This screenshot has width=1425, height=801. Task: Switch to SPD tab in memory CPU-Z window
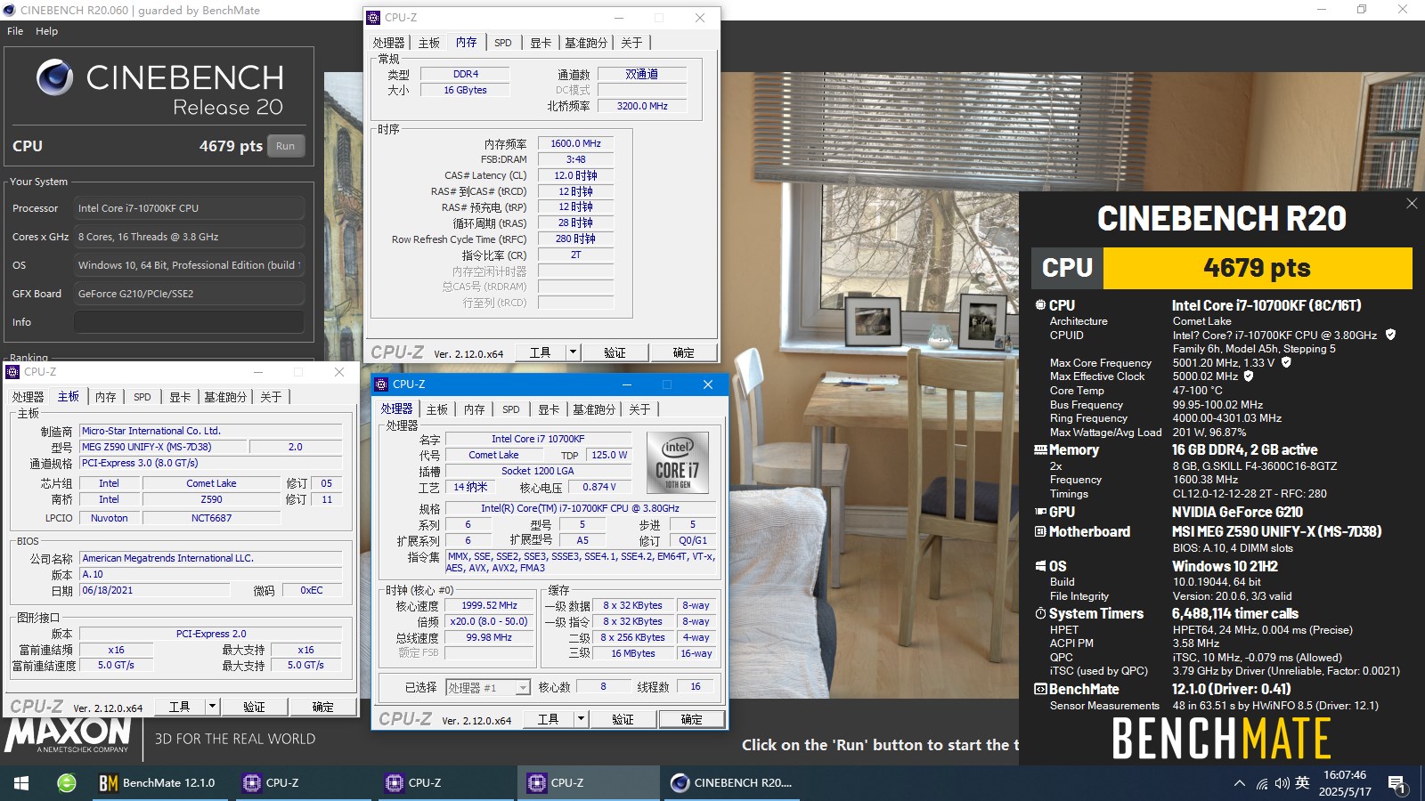(x=503, y=43)
